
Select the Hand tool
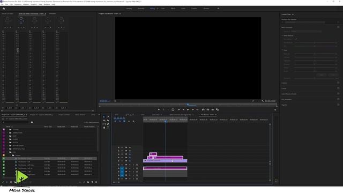[104, 128]
